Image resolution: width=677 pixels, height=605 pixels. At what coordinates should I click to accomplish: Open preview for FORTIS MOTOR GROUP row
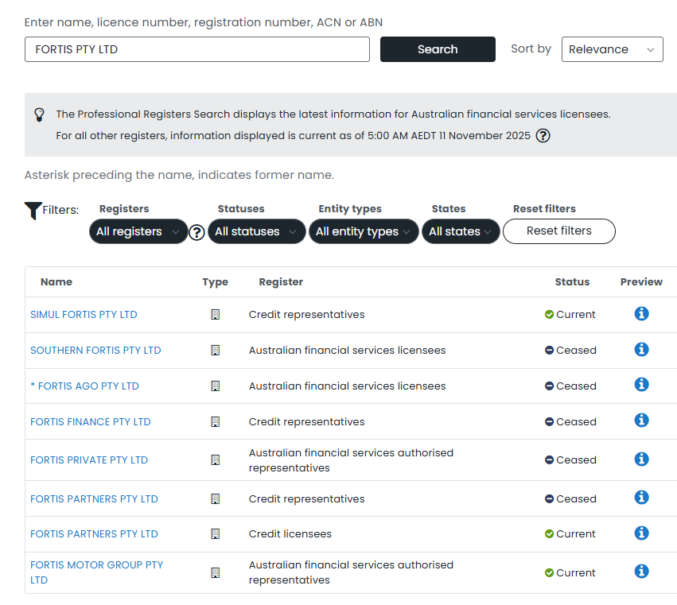pos(641,572)
